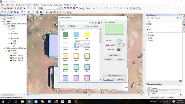The image size is (185, 104).
Task: Choose the Pan hand tool
Action: [x=8, y=12]
